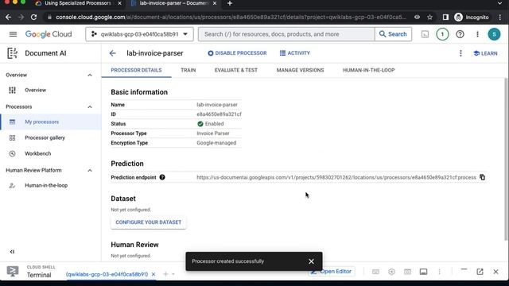Viewport: 509px width, 286px height.
Task: Go back using the arrow beside lab-invoice-parser
Action: pyautogui.click(x=113, y=53)
